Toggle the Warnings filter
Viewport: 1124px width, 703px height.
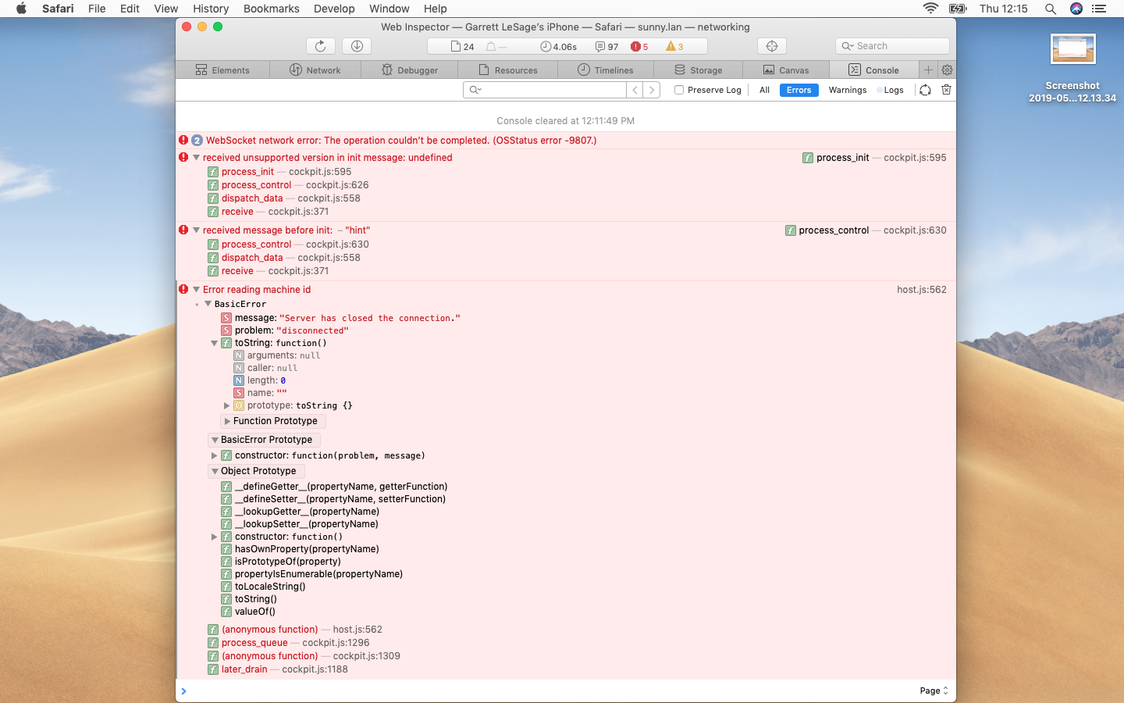tap(847, 90)
